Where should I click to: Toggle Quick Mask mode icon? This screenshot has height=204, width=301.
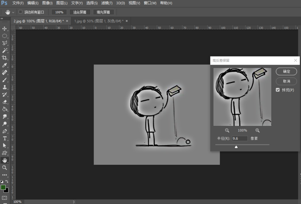click(x=5, y=198)
